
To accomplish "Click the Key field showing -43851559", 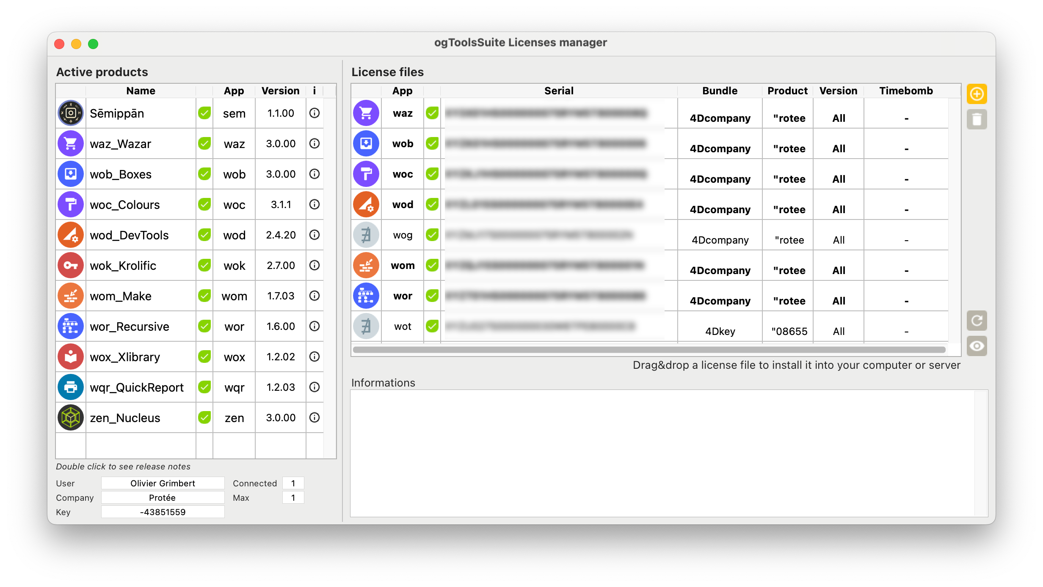I will (163, 512).
